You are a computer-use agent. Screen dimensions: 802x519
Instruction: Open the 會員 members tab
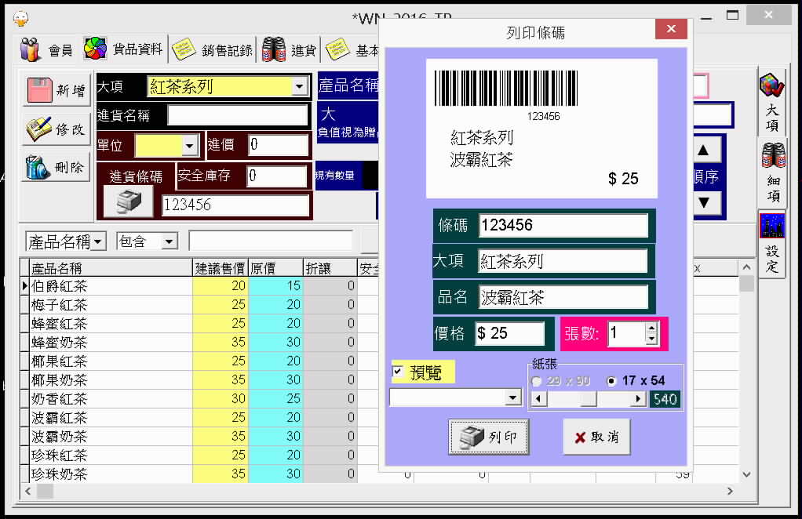pos(46,50)
